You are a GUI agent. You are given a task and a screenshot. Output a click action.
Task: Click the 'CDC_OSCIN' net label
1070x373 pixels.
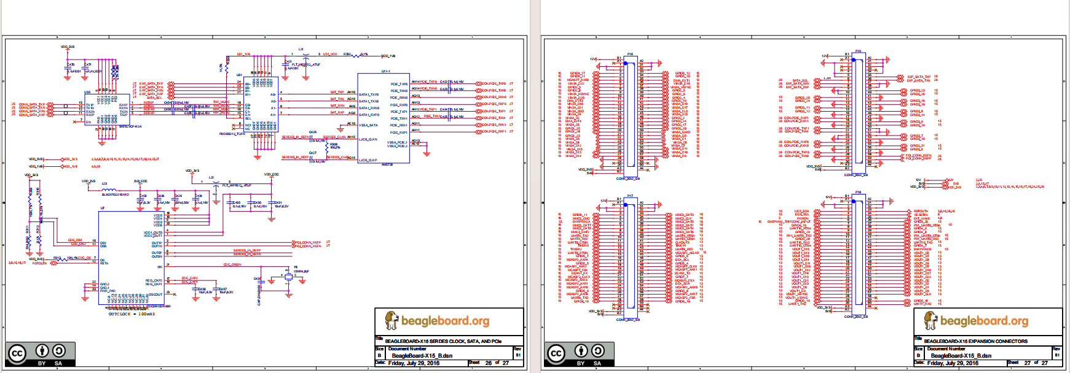(x=232, y=265)
